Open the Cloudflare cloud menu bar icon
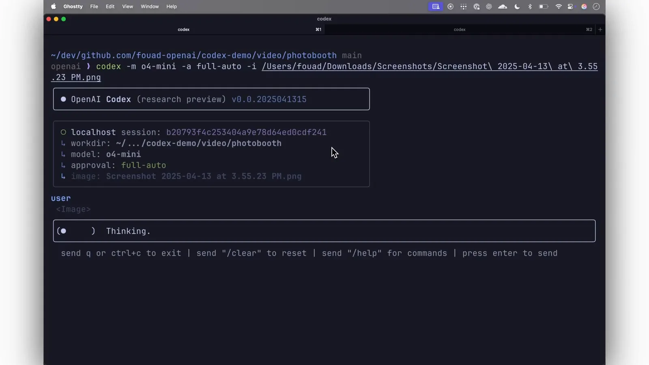 (503, 6)
